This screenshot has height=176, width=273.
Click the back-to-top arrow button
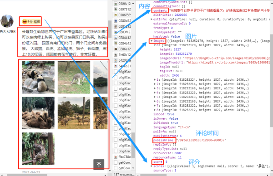[x=99, y=164]
